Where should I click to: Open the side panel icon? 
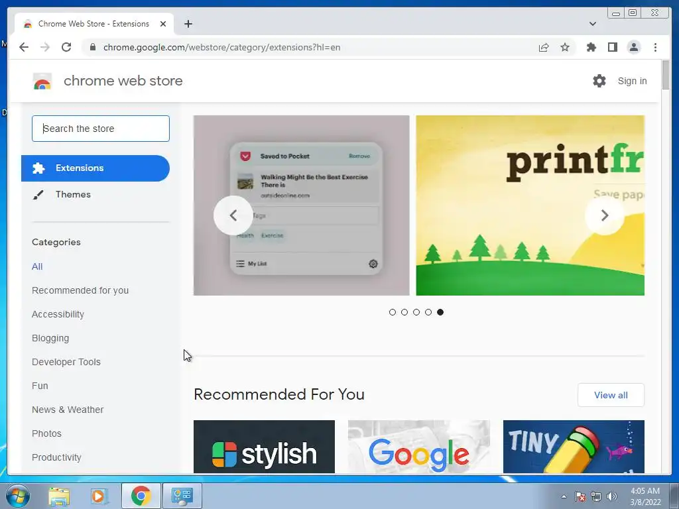tap(612, 47)
